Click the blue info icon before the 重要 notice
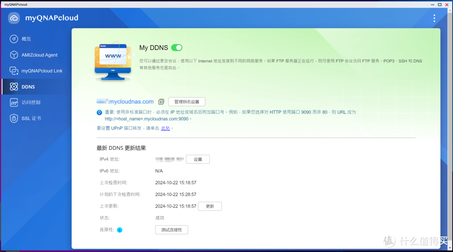The height and width of the screenshot is (252, 453). tap(99, 112)
